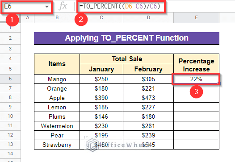Select Orange's February value $221
Viewport: 235px width, 162px height.
point(148,88)
